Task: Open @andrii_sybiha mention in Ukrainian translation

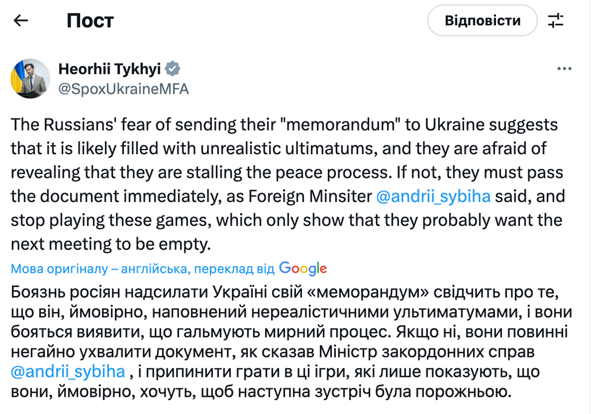Action: tap(68, 371)
